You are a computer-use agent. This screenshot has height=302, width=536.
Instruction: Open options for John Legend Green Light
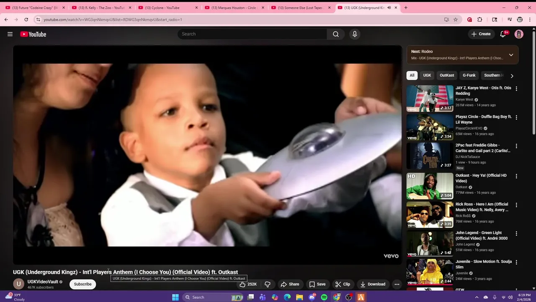[516, 234]
